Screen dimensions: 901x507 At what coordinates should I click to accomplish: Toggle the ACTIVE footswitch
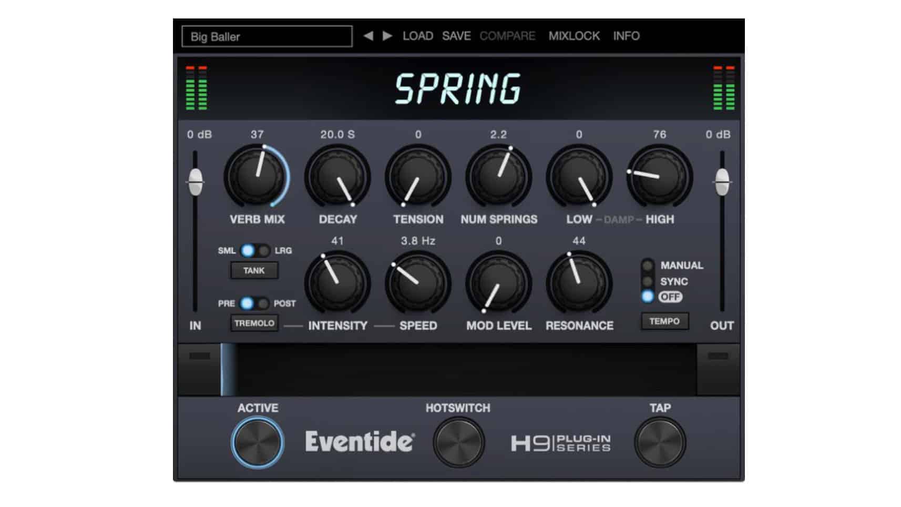coord(258,442)
